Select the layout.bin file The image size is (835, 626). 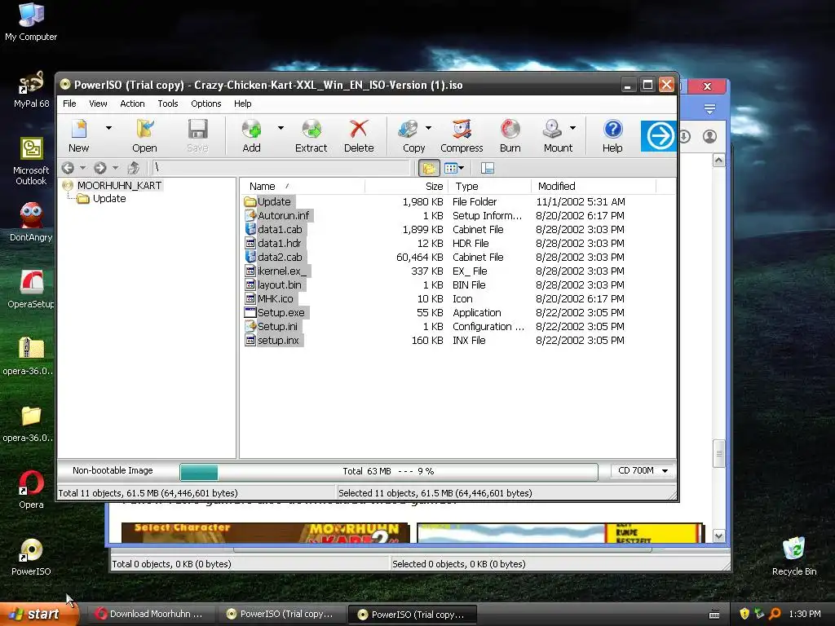pos(279,284)
